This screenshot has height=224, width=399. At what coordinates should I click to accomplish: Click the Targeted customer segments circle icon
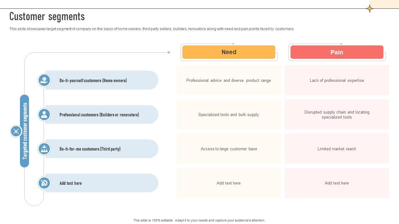[x=16, y=131]
